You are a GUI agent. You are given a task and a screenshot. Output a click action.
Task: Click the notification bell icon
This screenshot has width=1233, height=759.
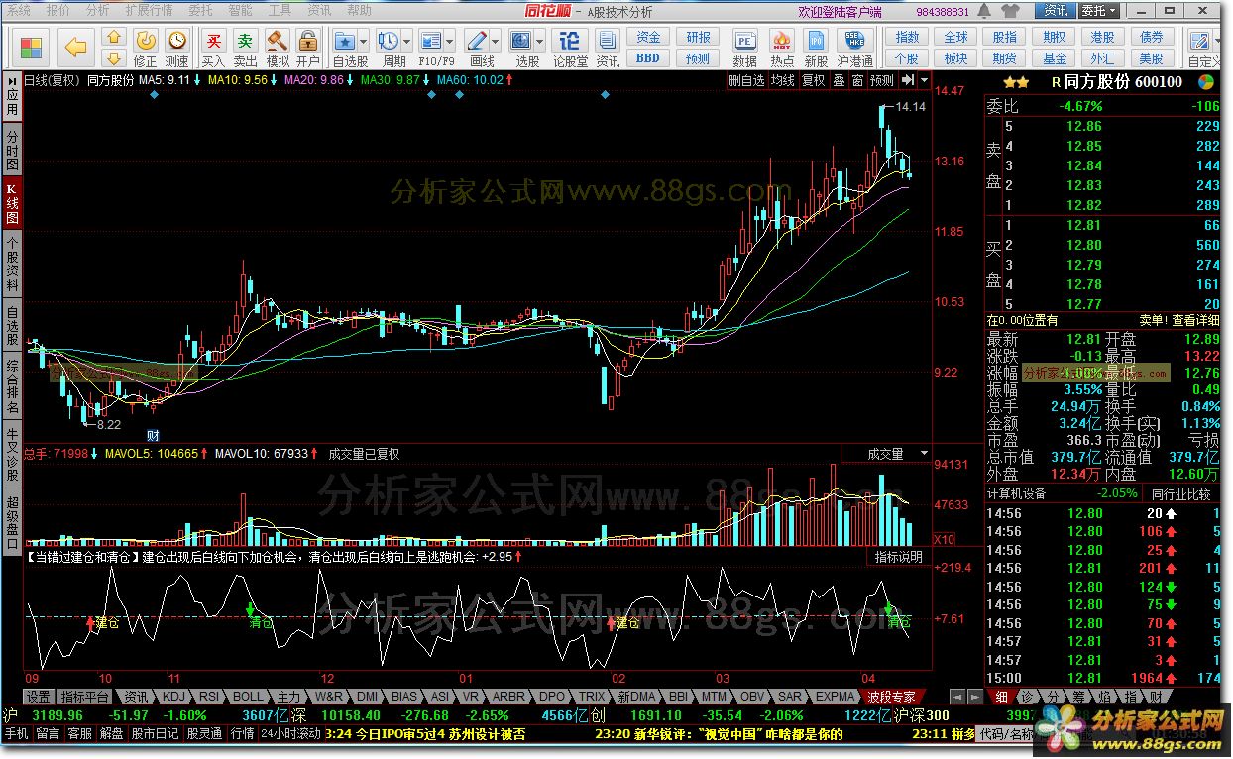(x=984, y=10)
